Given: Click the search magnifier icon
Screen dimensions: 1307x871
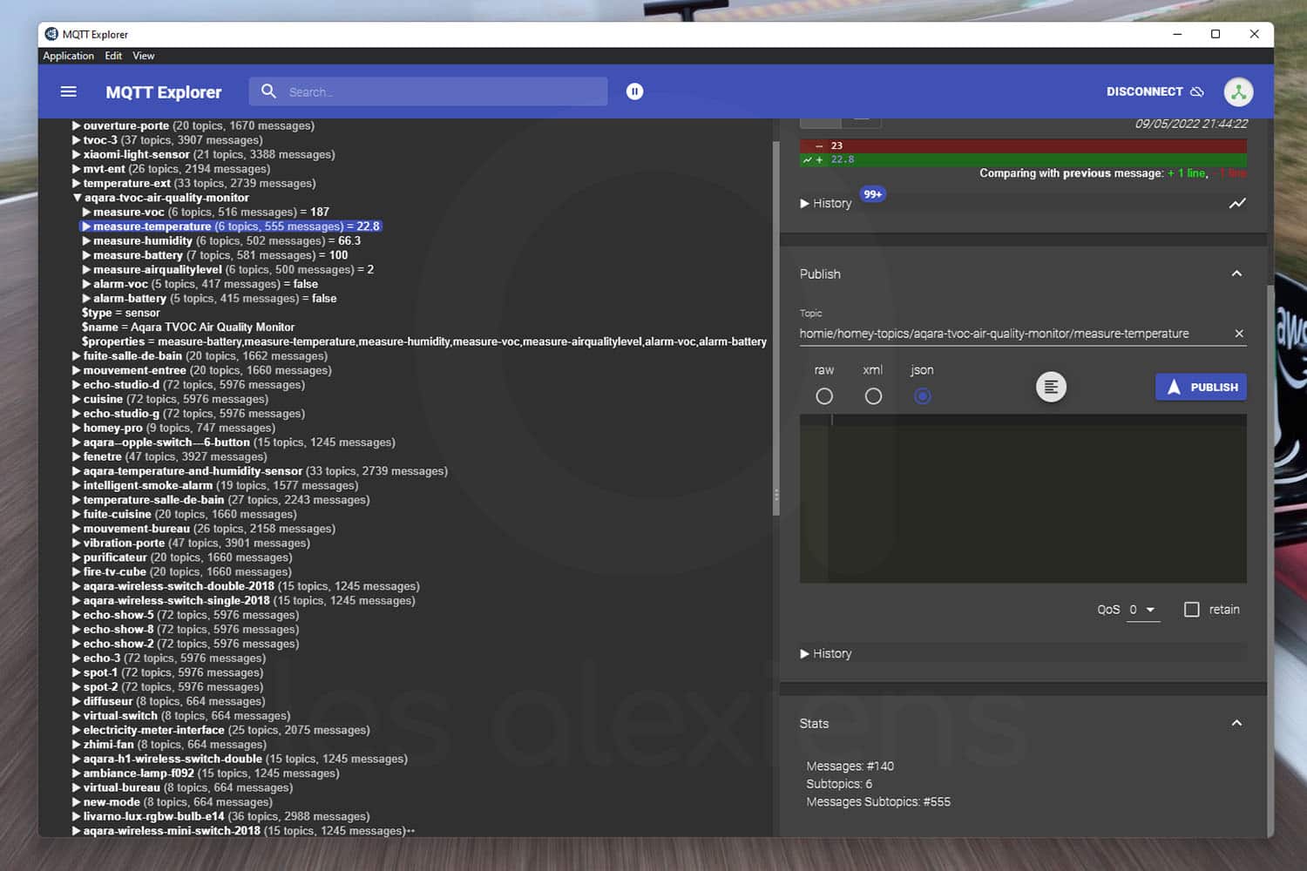Looking at the screenshot, I should tap(268, 91).
